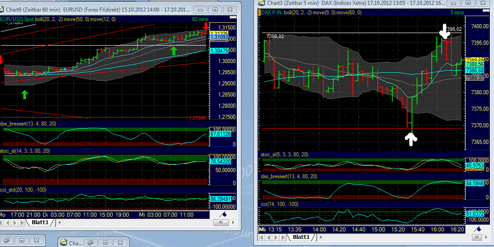Click the 1,28500 price axis label
The width and height of the screenshot is (494, 247).
point(227,95)
